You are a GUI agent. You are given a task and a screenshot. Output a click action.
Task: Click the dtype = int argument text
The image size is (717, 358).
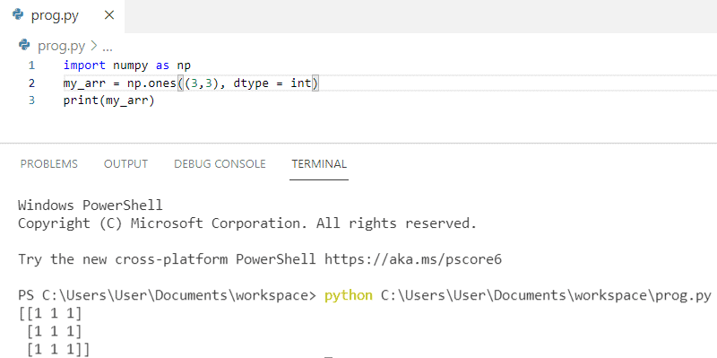(x=269, y=83)
